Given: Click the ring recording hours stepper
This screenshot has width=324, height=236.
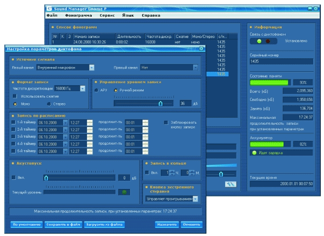Looking at the screenshot, I should click(x=172, y=173).
